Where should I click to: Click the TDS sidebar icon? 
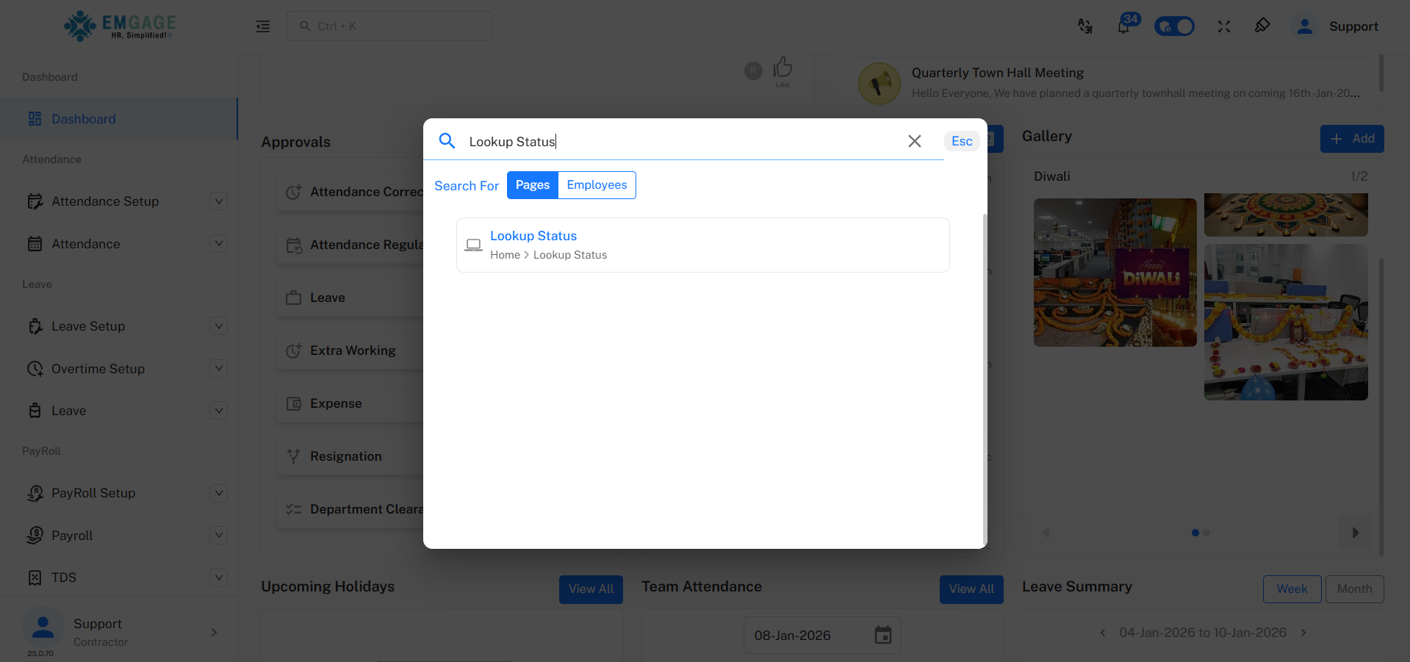[x=35, y=578]
